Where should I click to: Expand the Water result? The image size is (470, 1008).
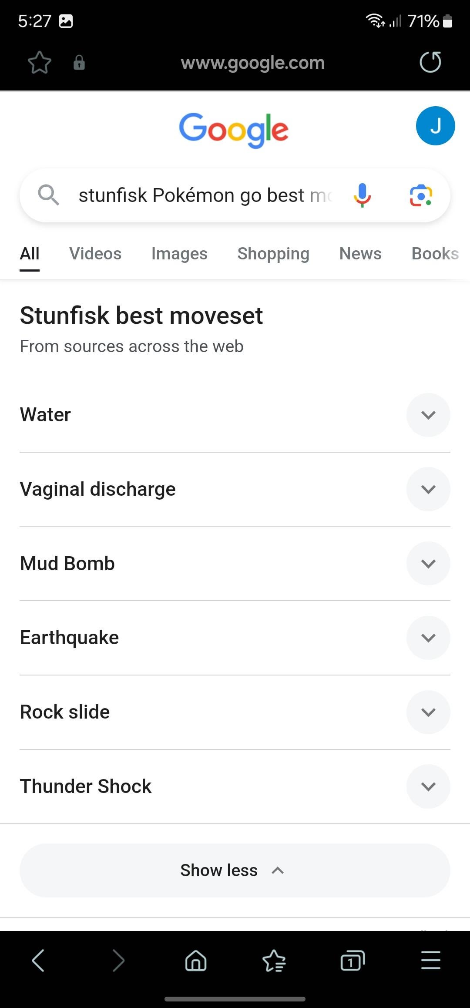click(428, 415)
